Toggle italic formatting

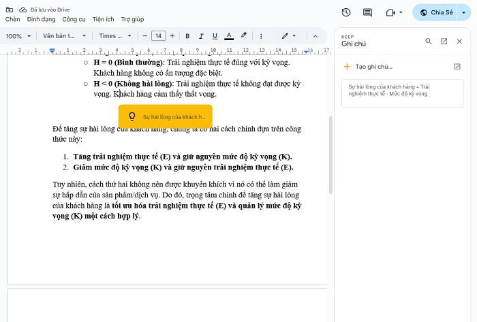201,35
